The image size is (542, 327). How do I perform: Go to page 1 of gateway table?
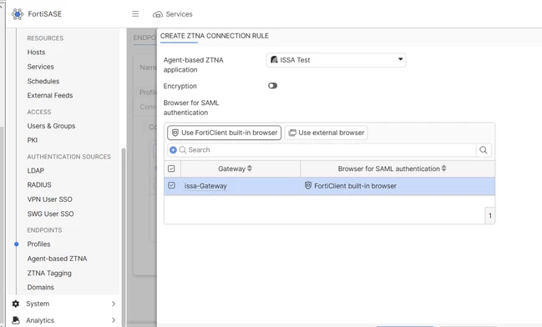click(490, 216)
